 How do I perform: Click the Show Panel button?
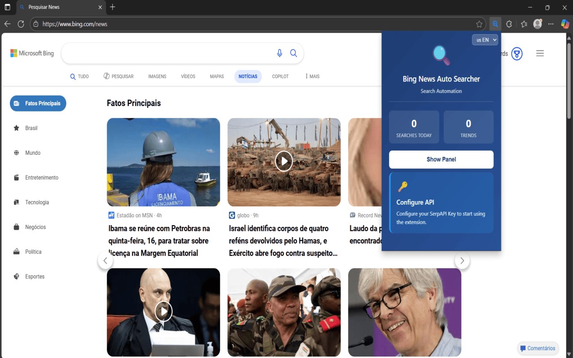coord(441,159)
